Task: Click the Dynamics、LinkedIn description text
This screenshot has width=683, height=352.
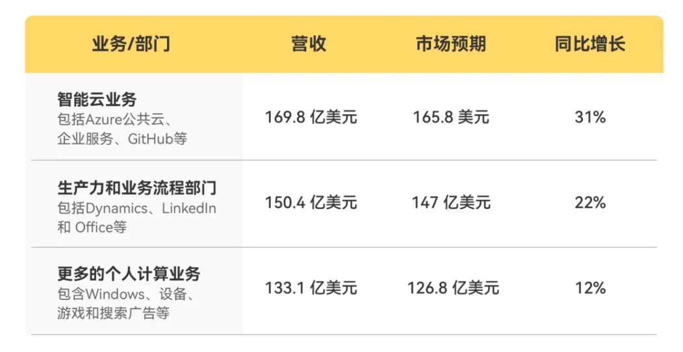Action: [x=136, y=208]
